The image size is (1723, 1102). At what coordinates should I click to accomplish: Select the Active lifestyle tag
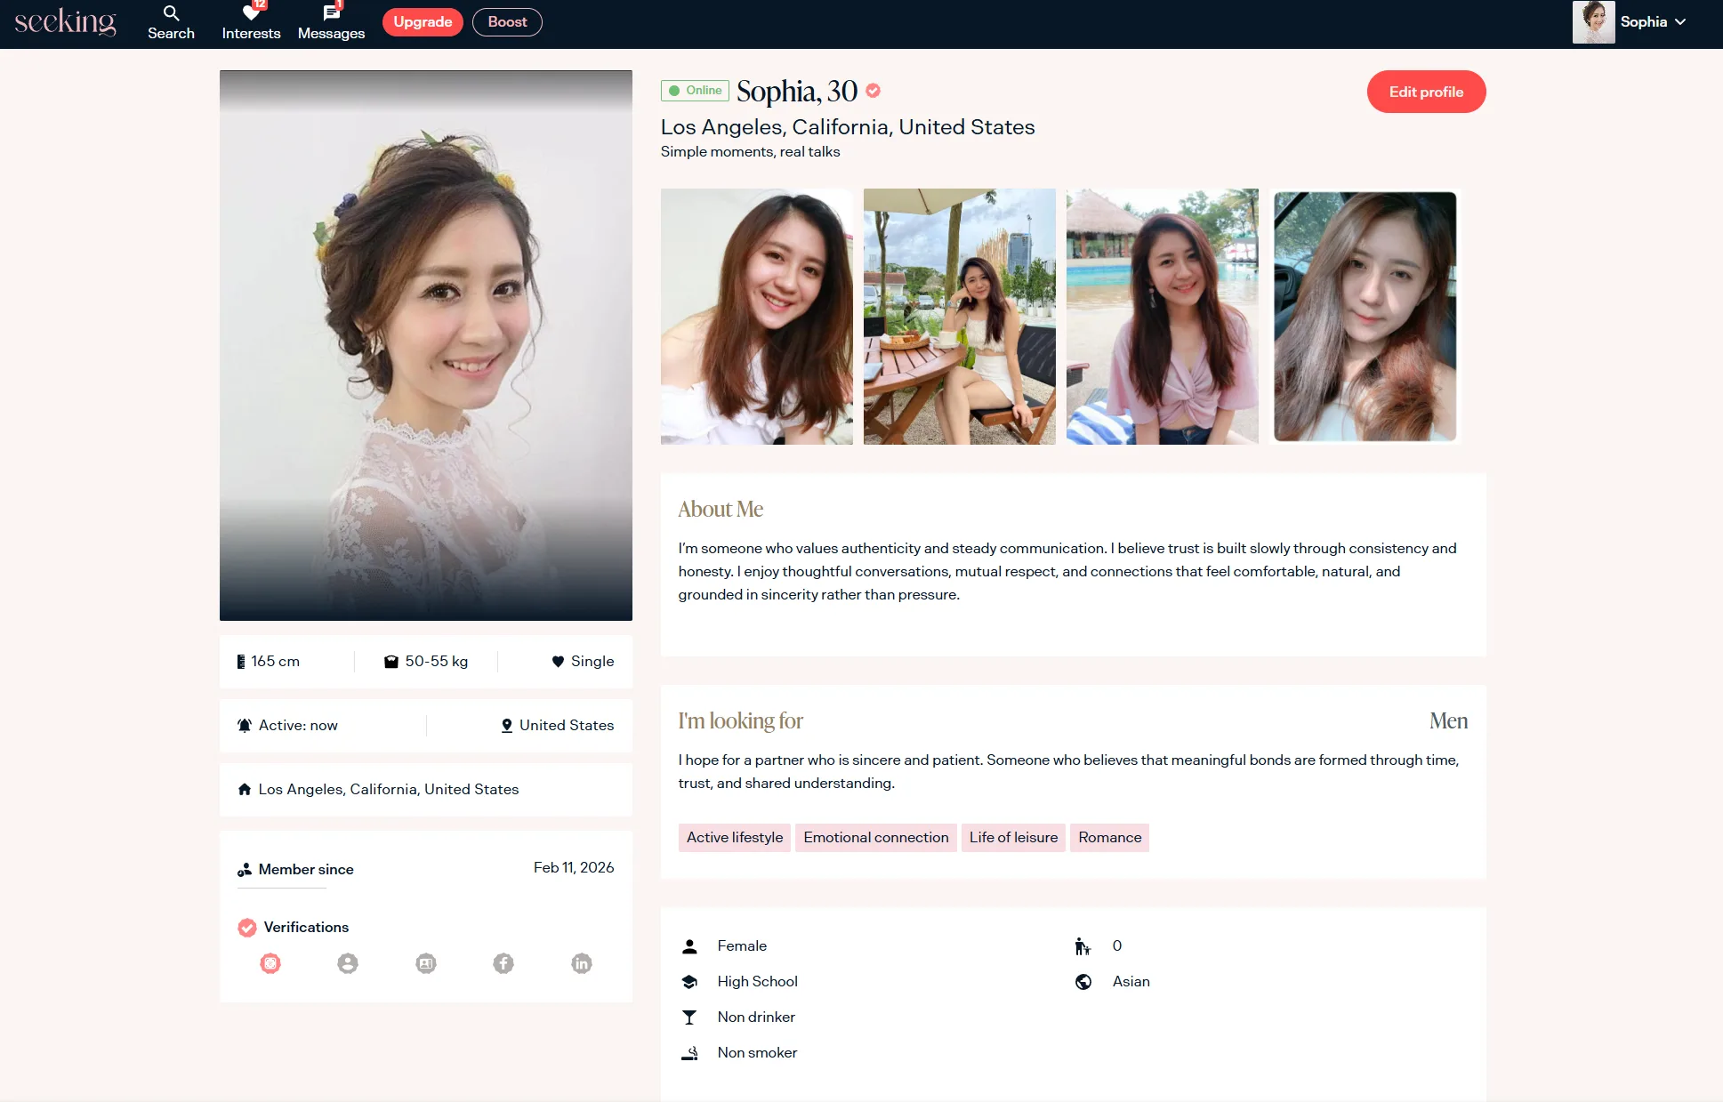[x=734, y=838]
